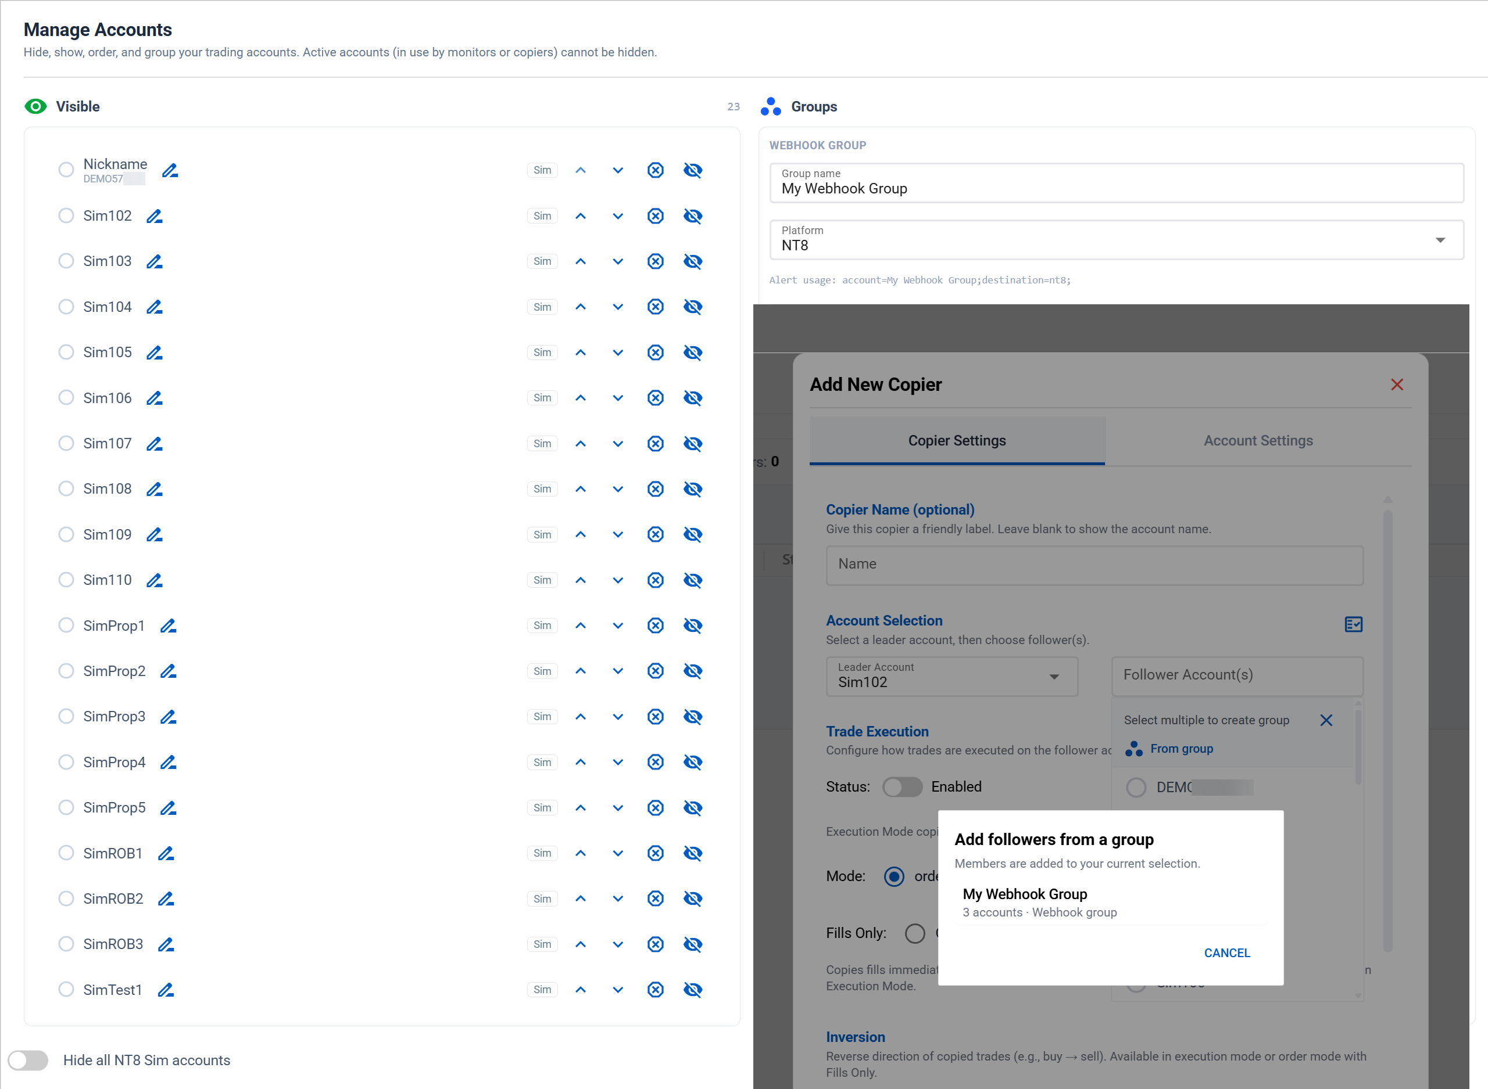1488x1089 pixels.
Task: Remove Sim104 with its circled X icon
Action: [655, 307]
